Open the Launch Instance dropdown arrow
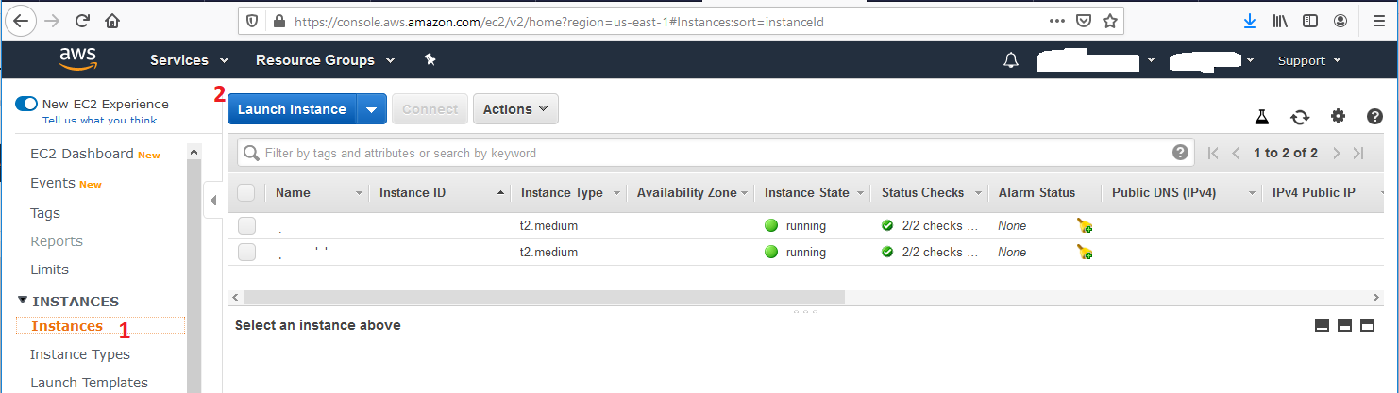 click(x=372, y=109)
